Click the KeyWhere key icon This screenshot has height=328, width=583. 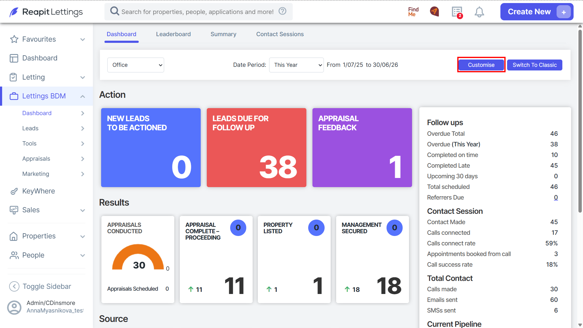click(x=14, y=191)
